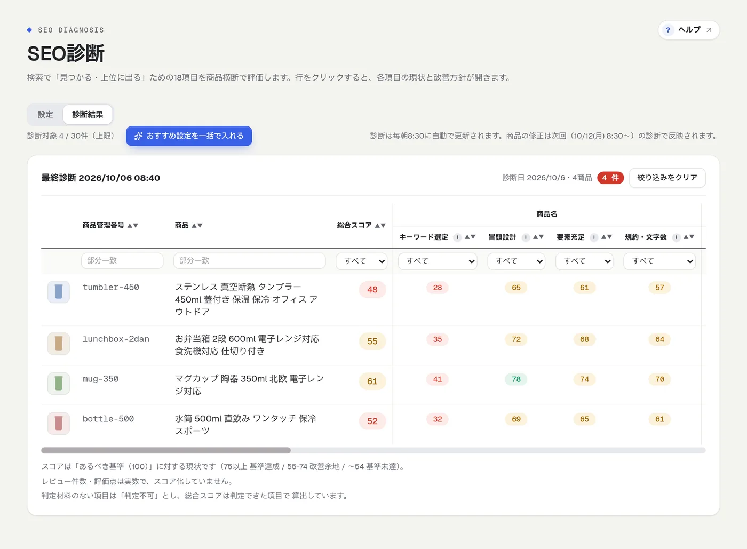The image size is (747, 549).
Task: Click 規約・文字数 score 57 for tumbler-450
Action: tap(660, 288)
